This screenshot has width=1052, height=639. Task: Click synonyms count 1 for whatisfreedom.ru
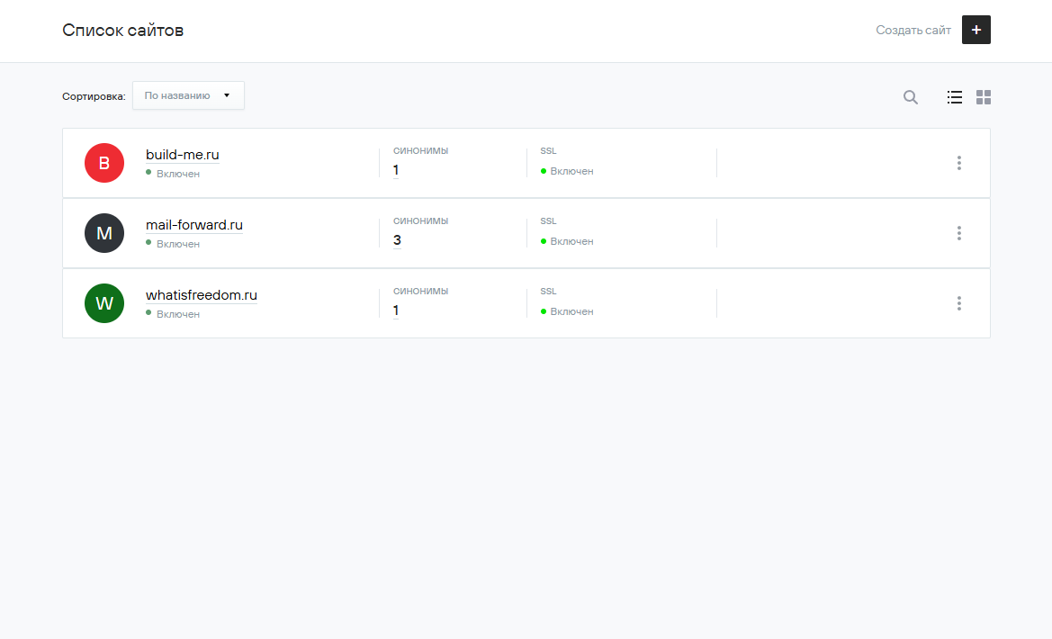396,310
